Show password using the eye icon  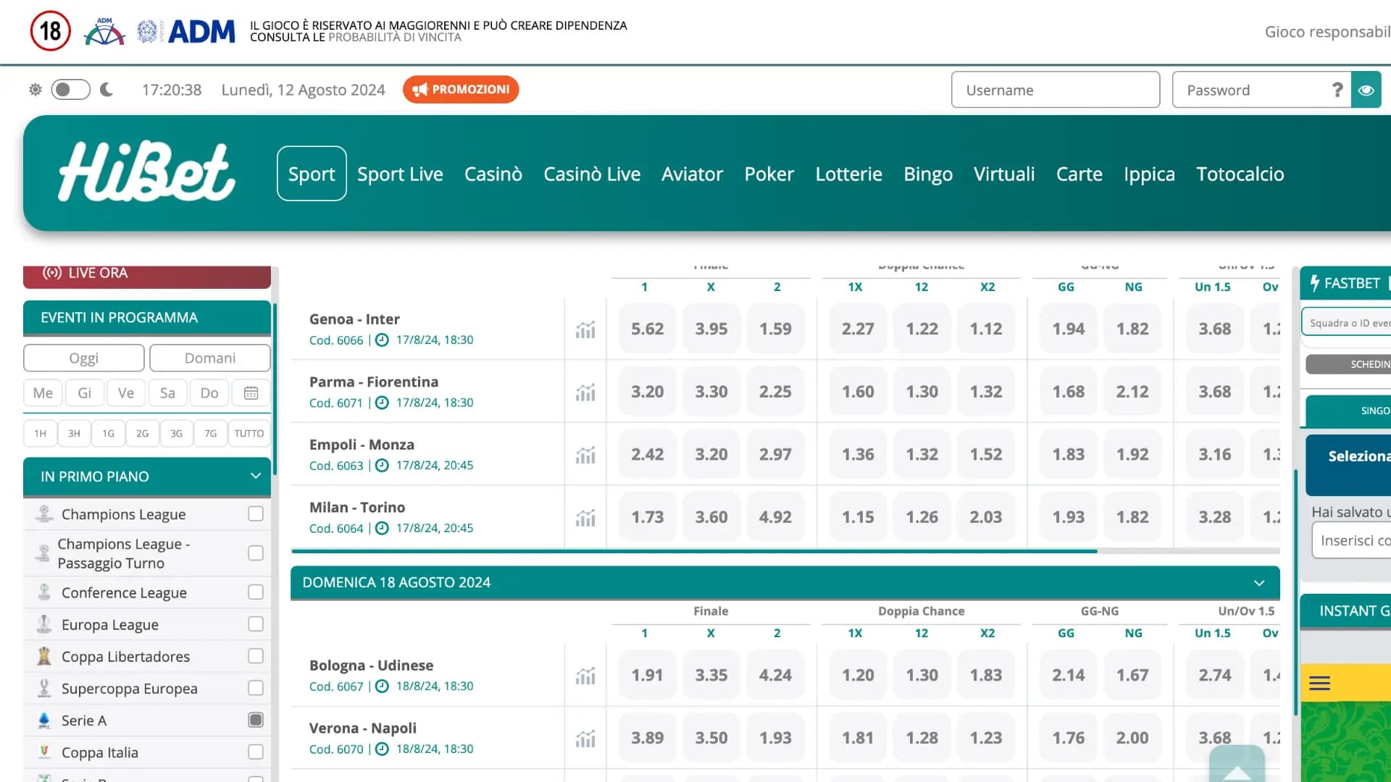(x=1366, y=91)
